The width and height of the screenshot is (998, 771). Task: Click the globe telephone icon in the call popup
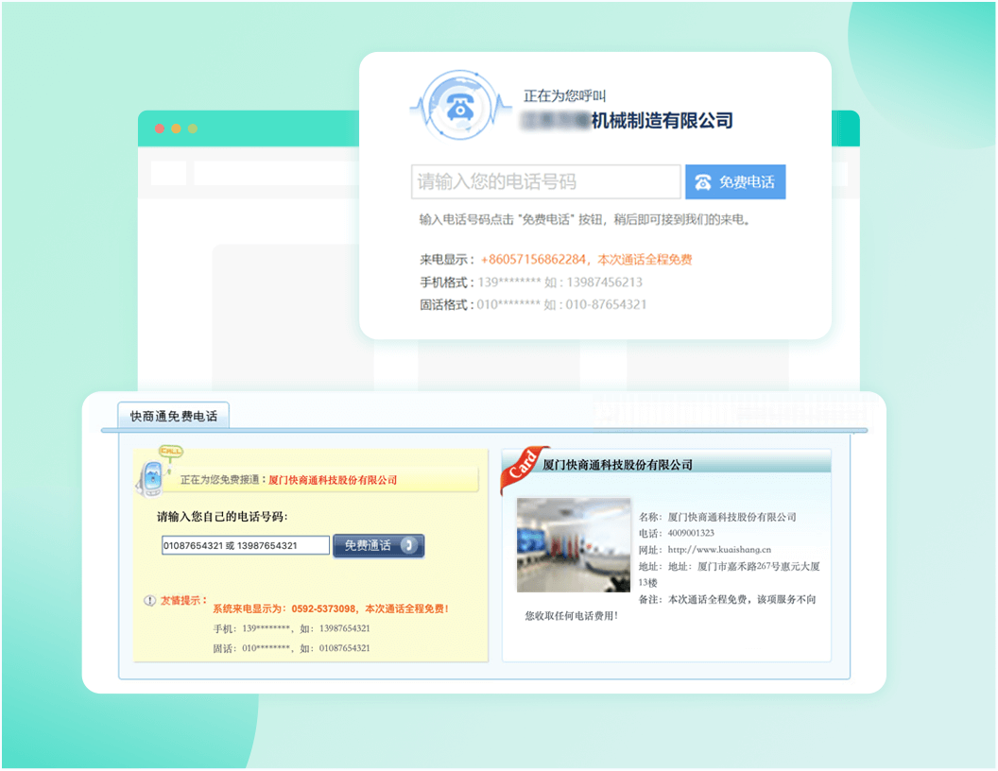point(459,107)
